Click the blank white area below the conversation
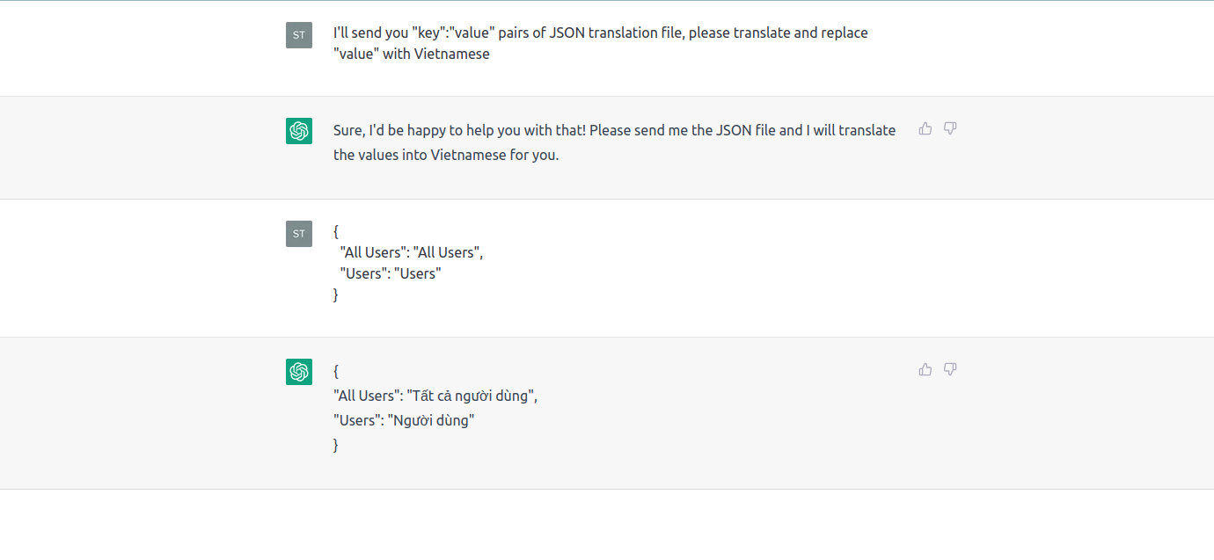Screen dimensions: 1214x560 tap(607, 525)
